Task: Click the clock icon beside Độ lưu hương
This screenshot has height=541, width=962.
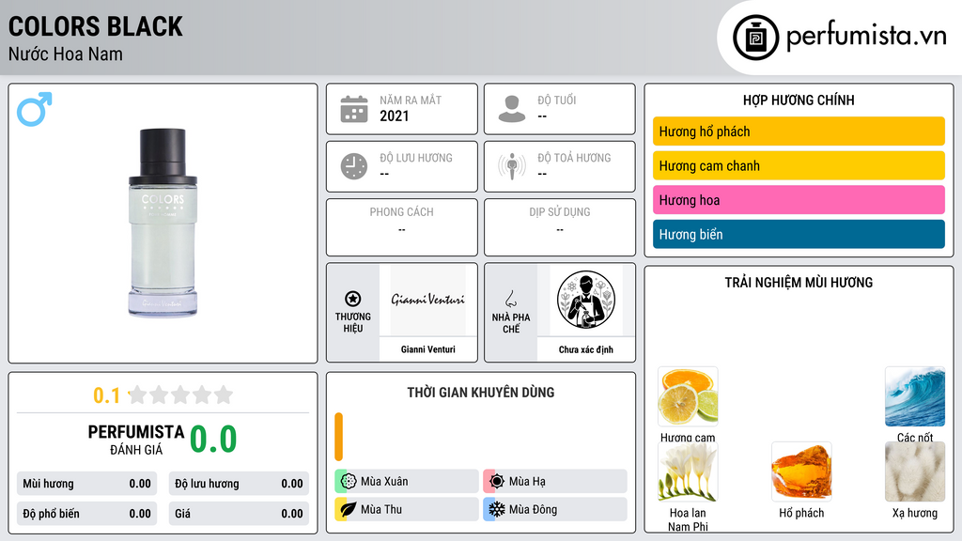Action: pyautogui.click(x=354, y=166)
